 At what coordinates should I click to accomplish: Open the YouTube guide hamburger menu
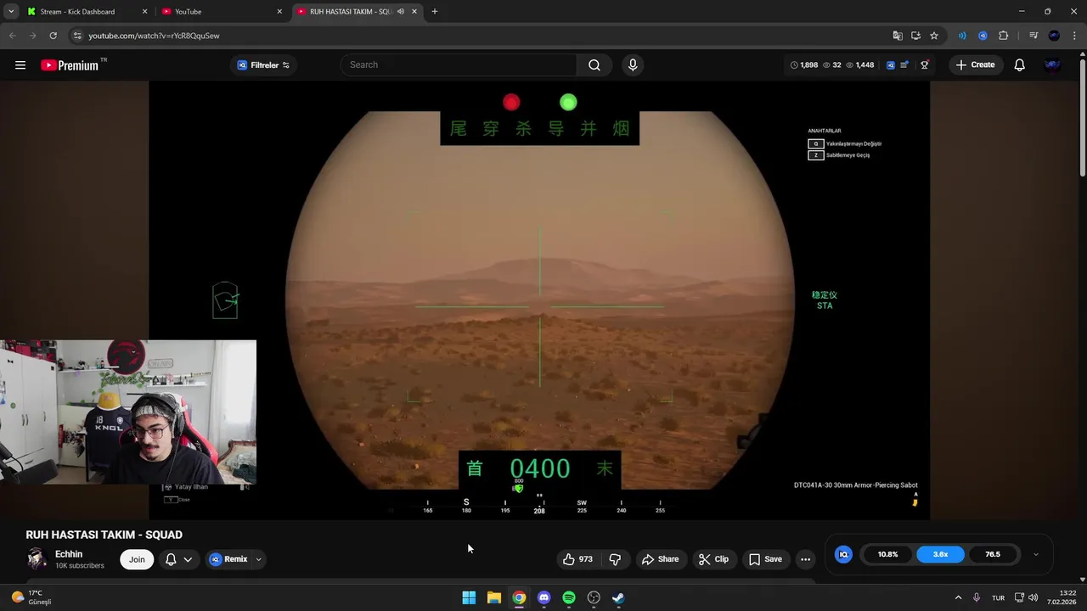(20, 65)
